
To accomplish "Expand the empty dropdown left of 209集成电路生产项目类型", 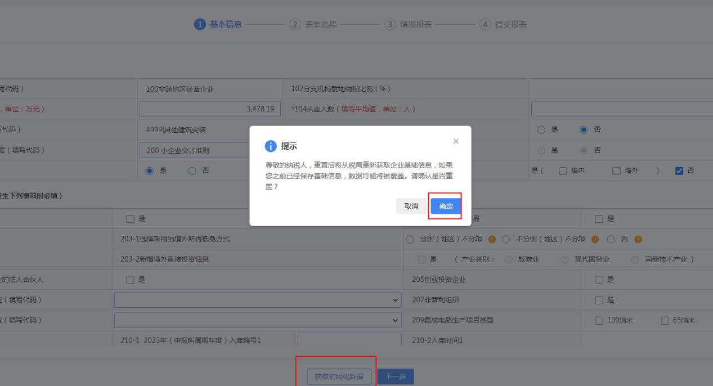I will 258,320.
